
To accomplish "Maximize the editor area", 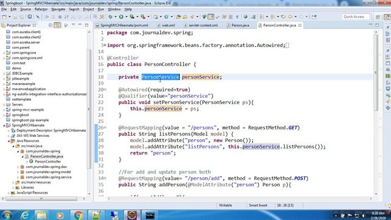I will [x=377, y=25].
